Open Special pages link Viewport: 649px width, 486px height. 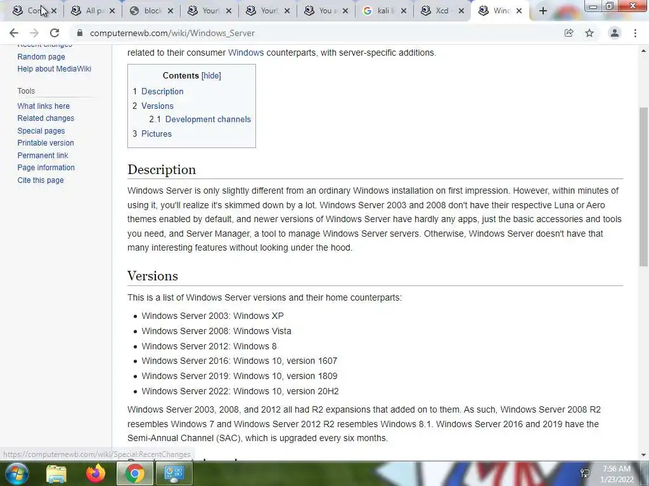(x=41, y=130)
